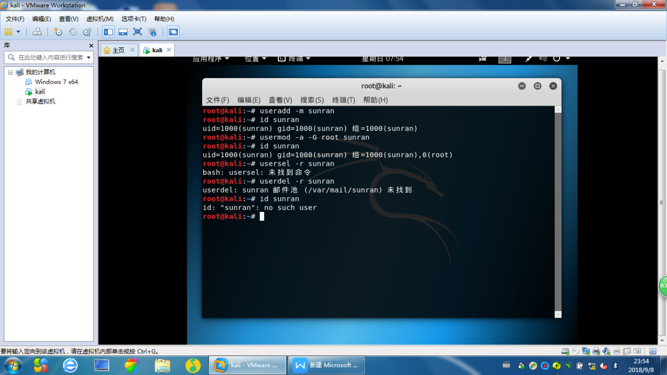The image size is (667, 375).
Task: Open terminal 编辑(E) menu
Action: click(249, 100)
